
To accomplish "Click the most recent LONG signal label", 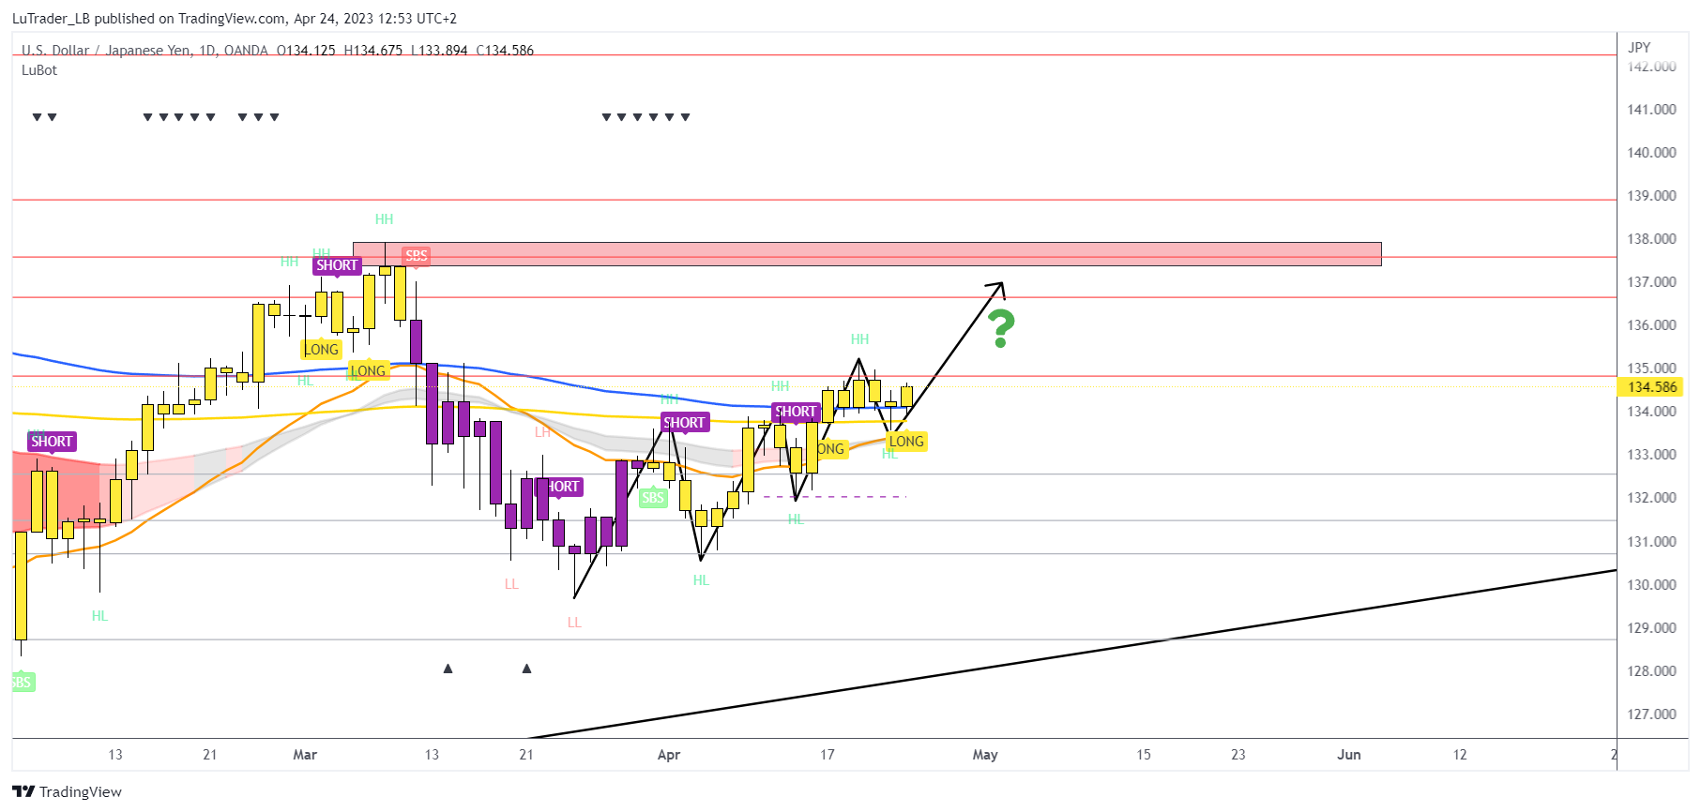I will [x=906, y=441].
